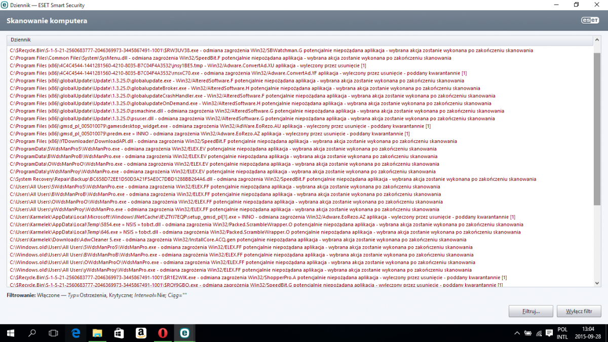Open Task View in the taskbar
608x342 pixels.
[x=53, y=333]
